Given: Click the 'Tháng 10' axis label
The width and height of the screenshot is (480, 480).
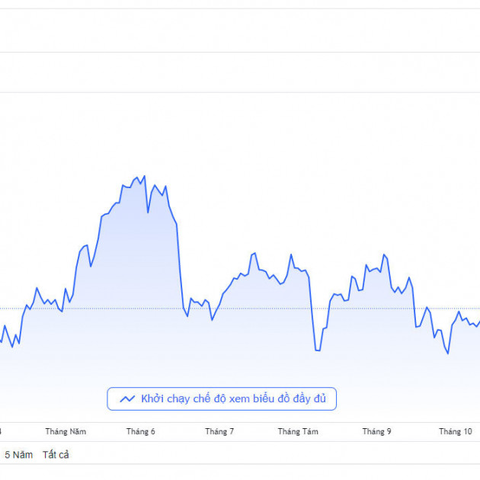Looking at the screenshot, I should tap(455, 431).
